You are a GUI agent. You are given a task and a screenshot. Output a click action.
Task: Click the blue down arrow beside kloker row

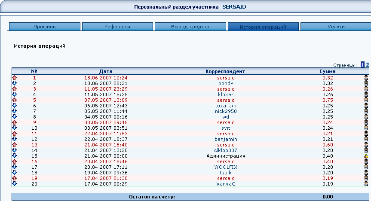coord(14,94)
